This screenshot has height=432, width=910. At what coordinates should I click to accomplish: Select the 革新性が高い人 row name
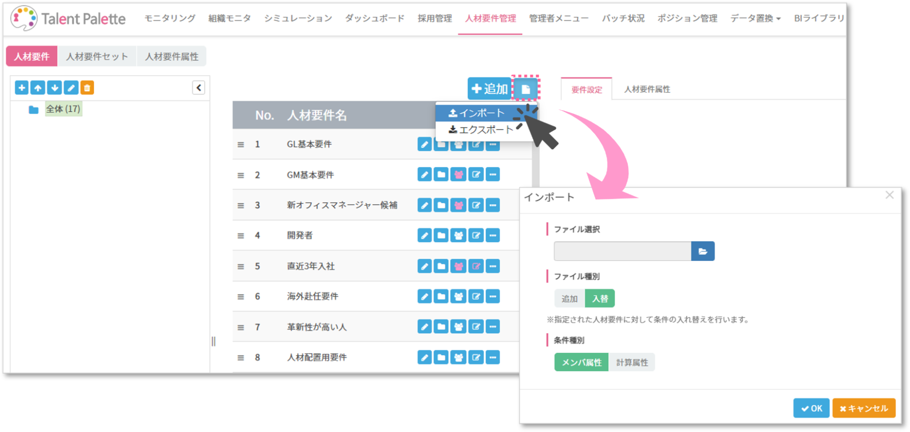tap(316, 327)
